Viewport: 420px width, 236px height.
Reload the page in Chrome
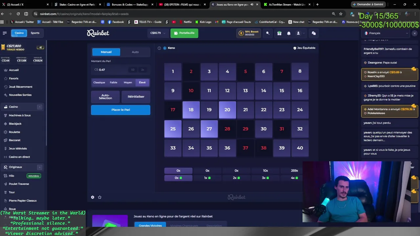pos(18,14)
